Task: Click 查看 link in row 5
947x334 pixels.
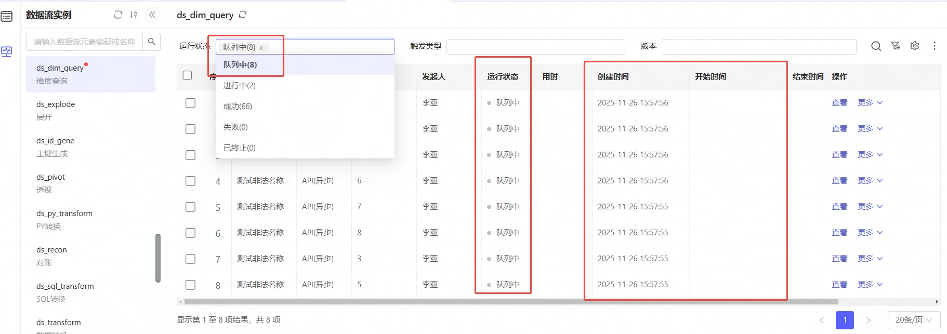Action: tap(839, 207)
